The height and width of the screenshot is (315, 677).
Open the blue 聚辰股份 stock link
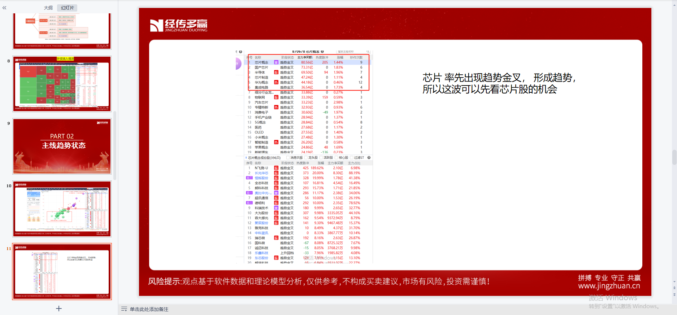pos(261,223)
